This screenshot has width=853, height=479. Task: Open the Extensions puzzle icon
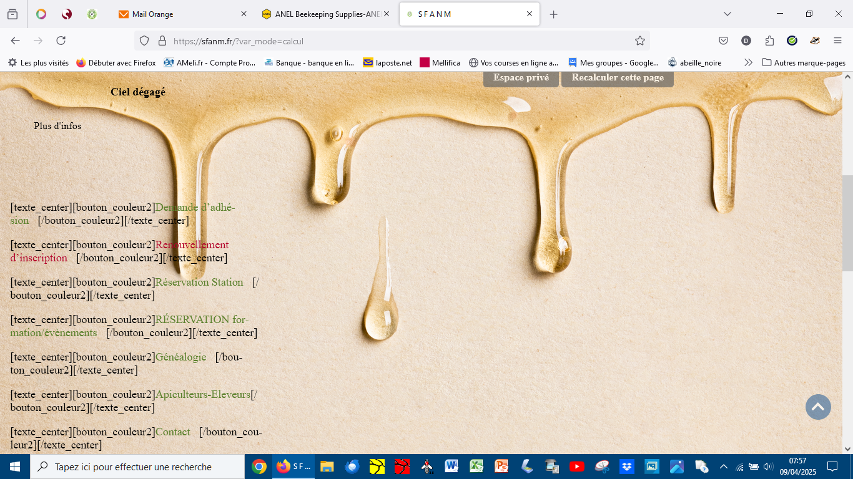[x=769, y=41]
